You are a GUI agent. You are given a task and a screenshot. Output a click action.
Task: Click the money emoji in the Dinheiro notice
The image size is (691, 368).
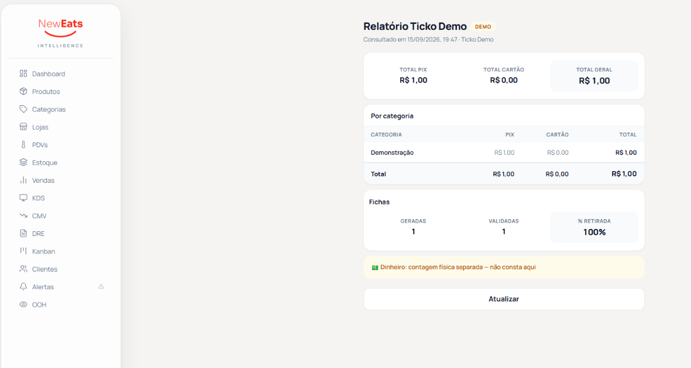point(375,268)
